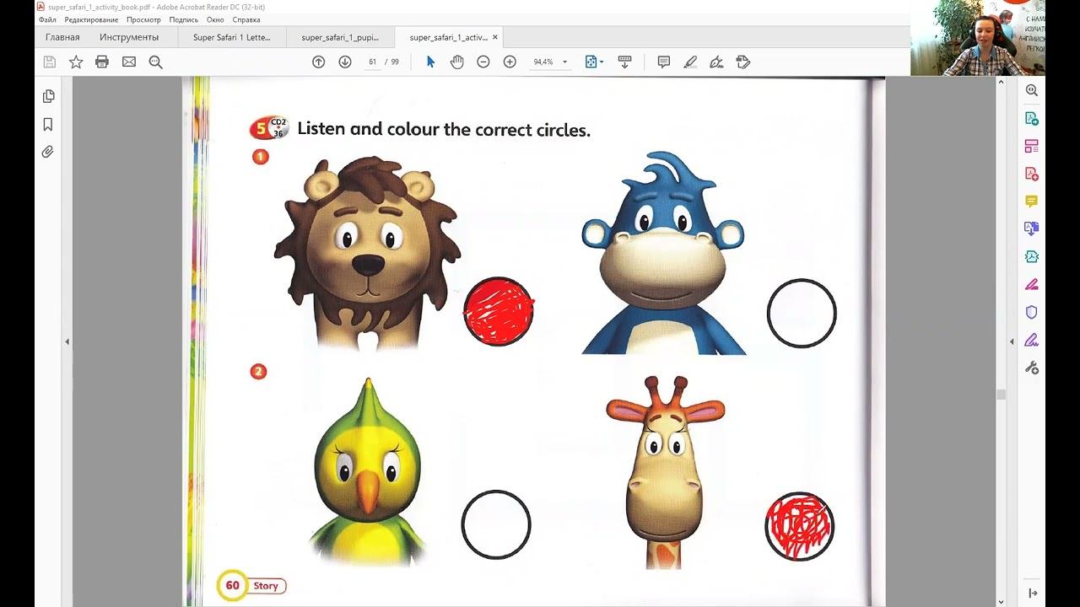Screen dimensions: 1080x607
Task: Switch to Инструменты tab
Action: (x=129, y=37)
